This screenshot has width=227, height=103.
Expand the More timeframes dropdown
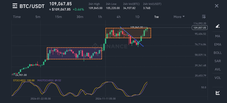click(x=179, y=17)
